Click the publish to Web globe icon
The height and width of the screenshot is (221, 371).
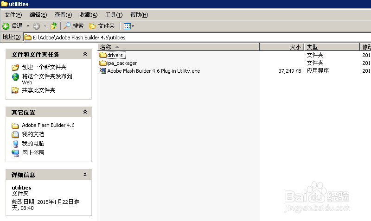coord(15,77)
